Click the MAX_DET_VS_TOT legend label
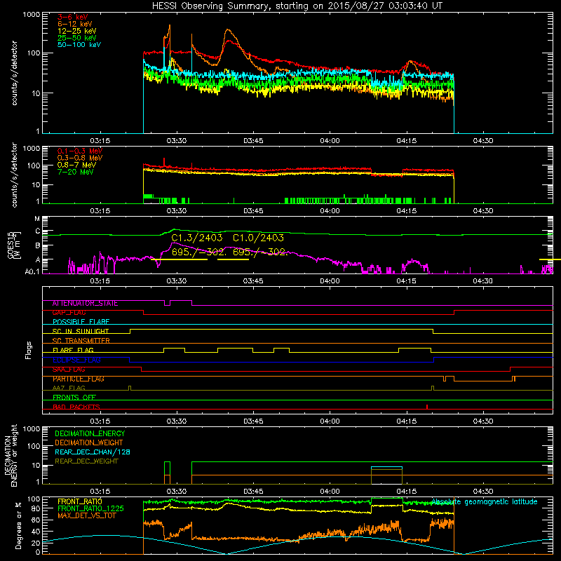Image resolution: width=561 pixels, height=561 pixels. point(86,515)
